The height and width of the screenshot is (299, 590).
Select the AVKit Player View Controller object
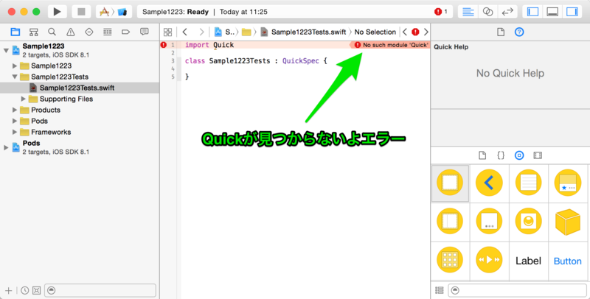[489, 260]
